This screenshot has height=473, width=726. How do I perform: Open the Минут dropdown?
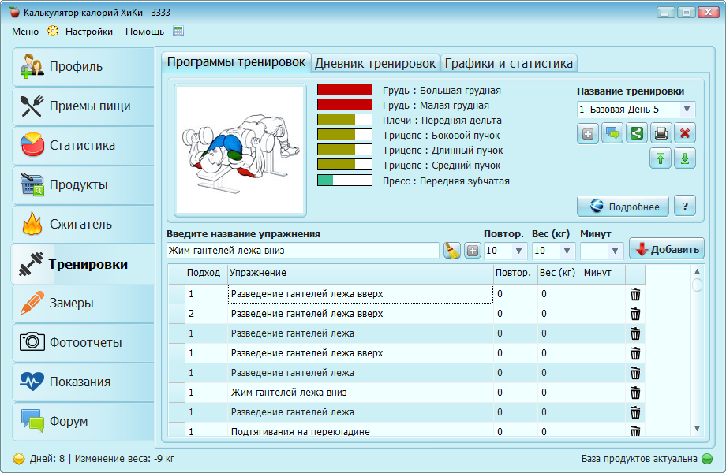[614, 251]
